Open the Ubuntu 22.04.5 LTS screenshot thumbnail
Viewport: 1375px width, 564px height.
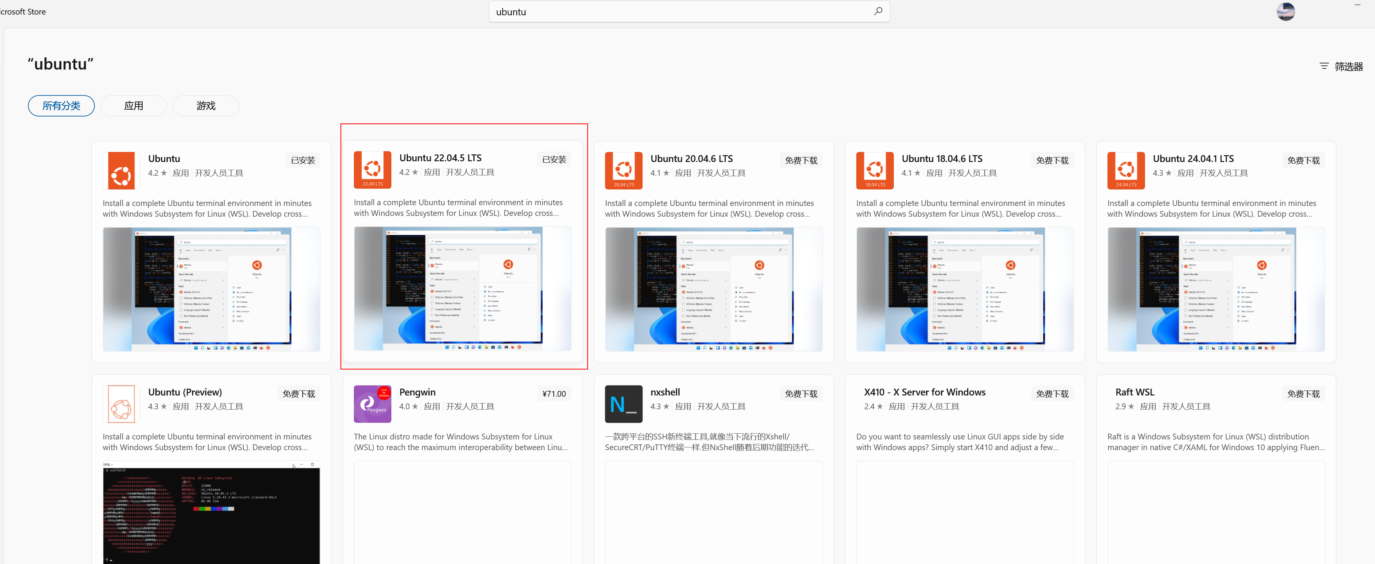pyautogui.click(x=462, y=289)
